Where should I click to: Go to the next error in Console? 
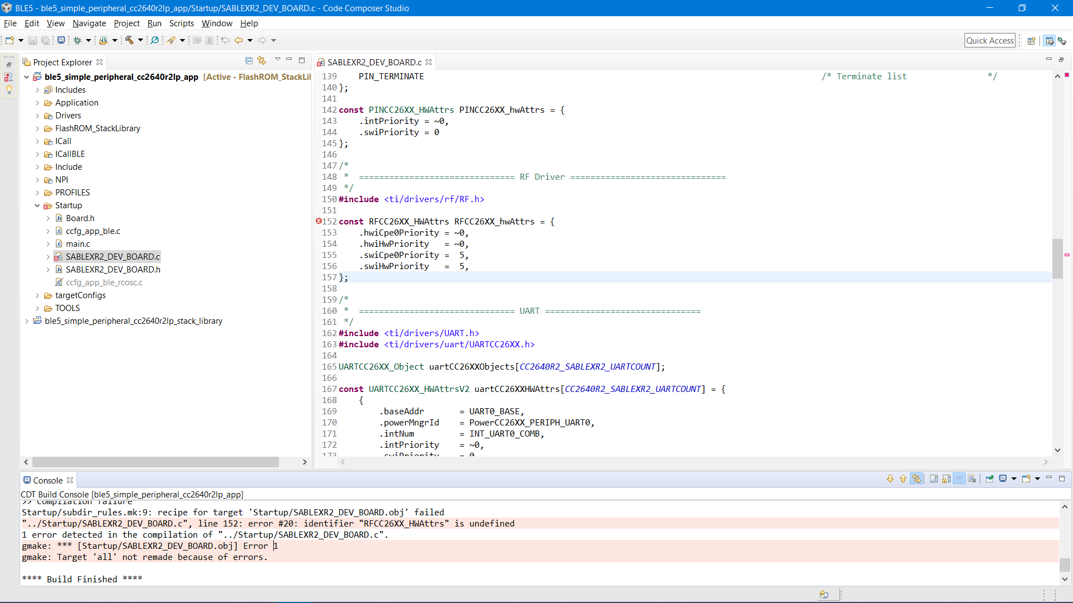point(890,478)
